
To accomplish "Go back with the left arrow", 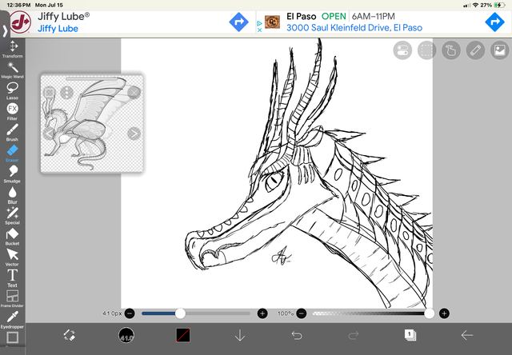I will pos(467,335).
